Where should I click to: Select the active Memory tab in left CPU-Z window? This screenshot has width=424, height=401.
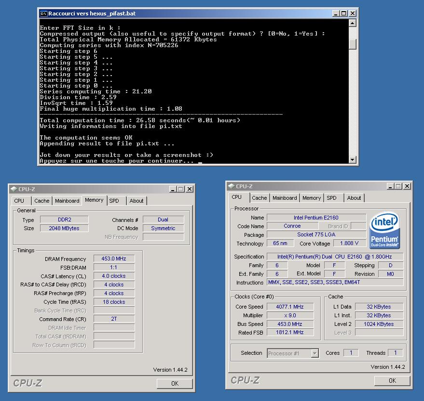[x=94, y=200]
